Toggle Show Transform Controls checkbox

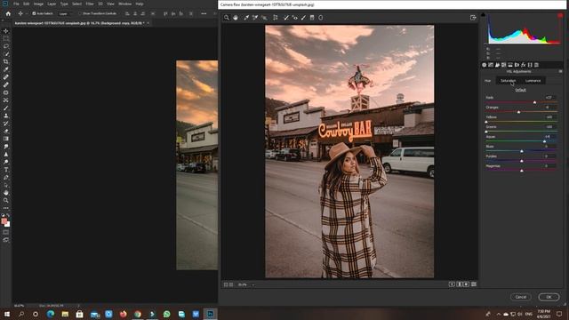pyautogui.click(x=81, y=13)
